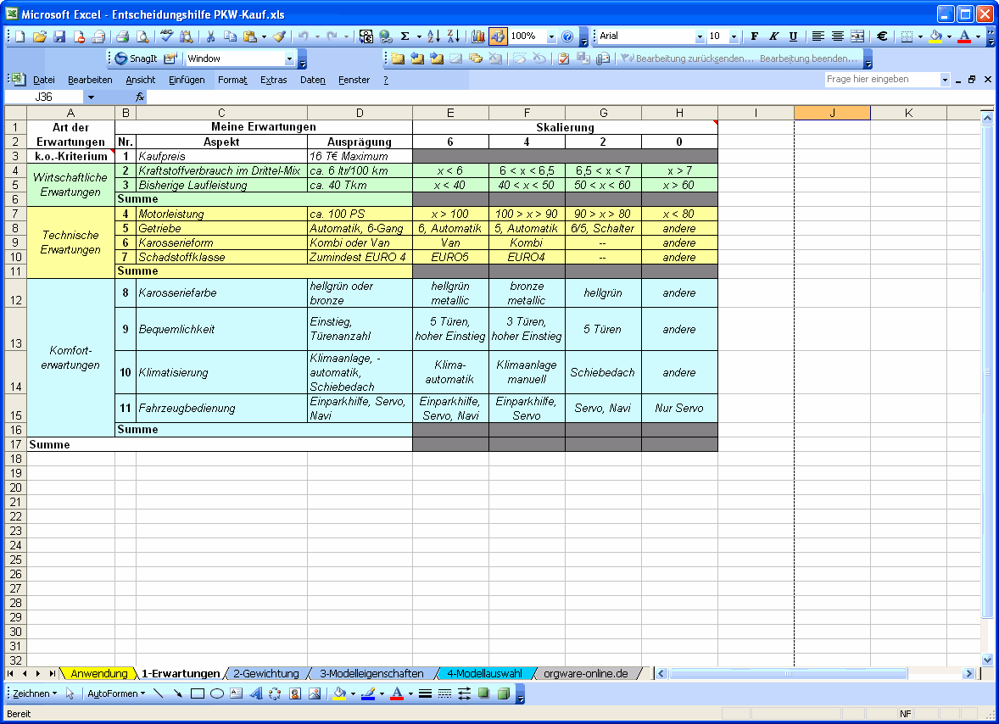
Task: Choose the Select Objects pointer tool
Action: click(x=70, y=693)
